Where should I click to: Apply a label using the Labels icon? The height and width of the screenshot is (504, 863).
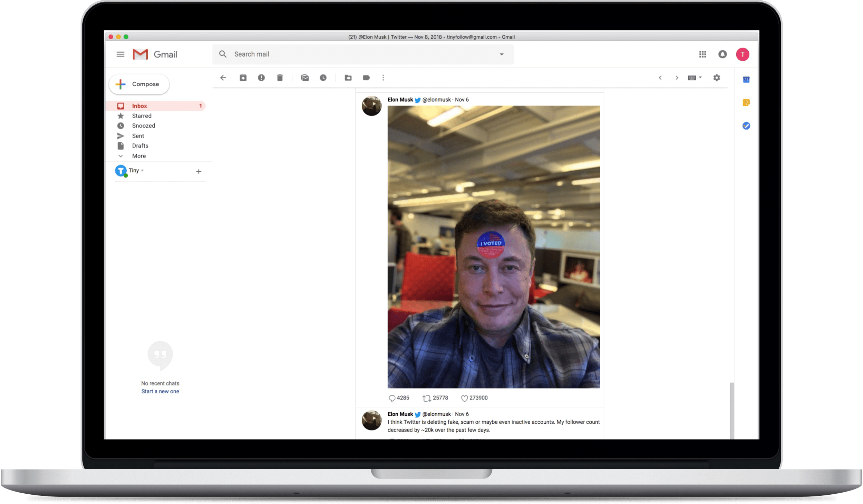click(x=366, y=78)
